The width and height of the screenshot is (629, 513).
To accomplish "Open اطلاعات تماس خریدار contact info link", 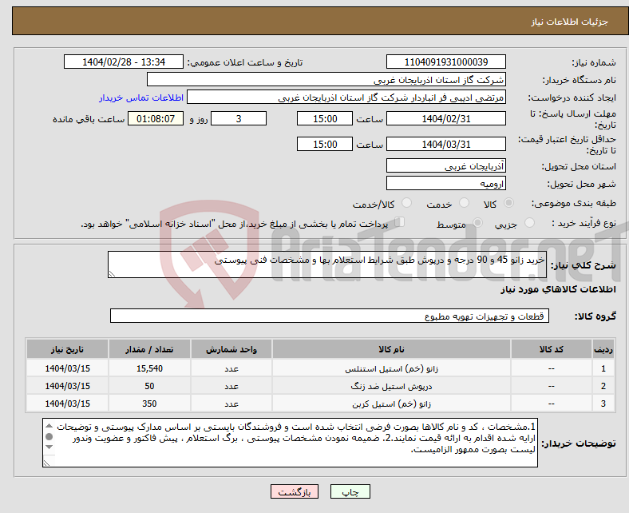I will click(x=141, y=97).
